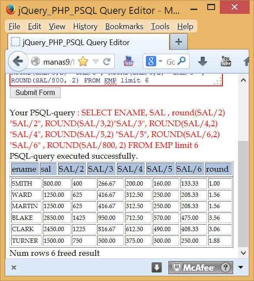The width and height of the screenshot is (254, 281).
Task: Click the add-on bar download icon
Action: point(157,268)
